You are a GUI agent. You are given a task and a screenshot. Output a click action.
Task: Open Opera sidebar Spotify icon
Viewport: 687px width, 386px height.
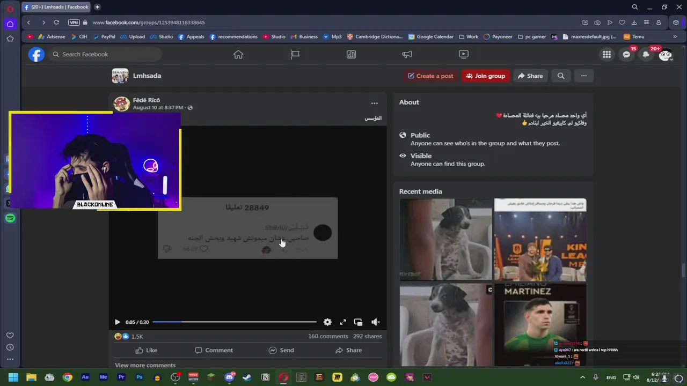point(10,218)
